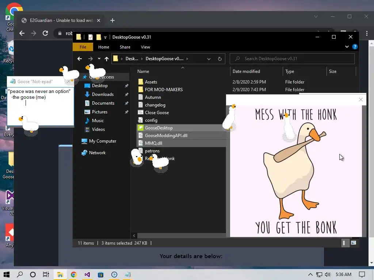Open the File ribbon tab
Viewport: 374px width, 280px height.
coord(83,47)
